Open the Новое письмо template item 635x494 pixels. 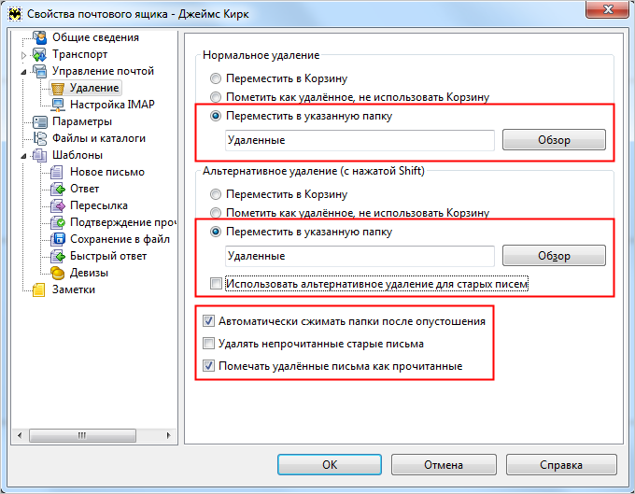(x=106, y=172)
